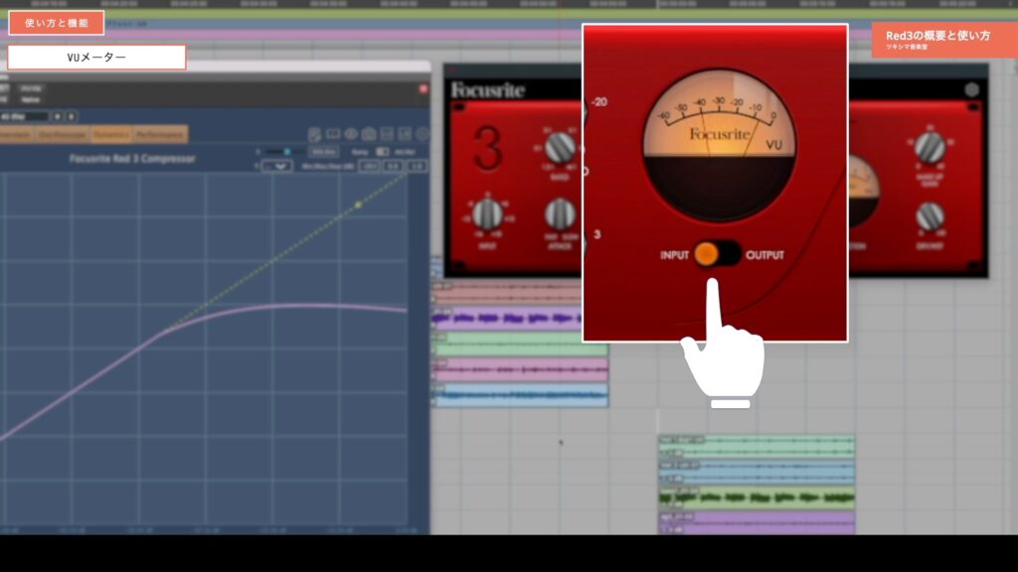Click the INPUT label beside the orange switch
The height and width of the screenshot is (572, 1018).
click(675, 255)
